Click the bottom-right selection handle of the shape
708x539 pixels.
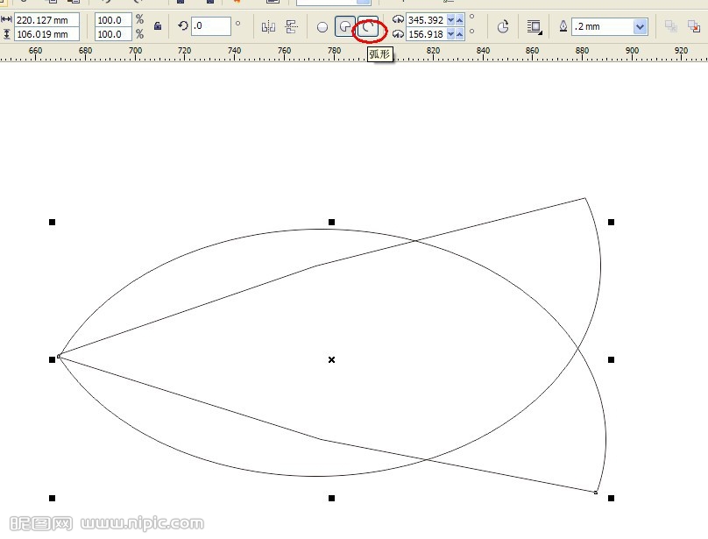click(611, 498)
